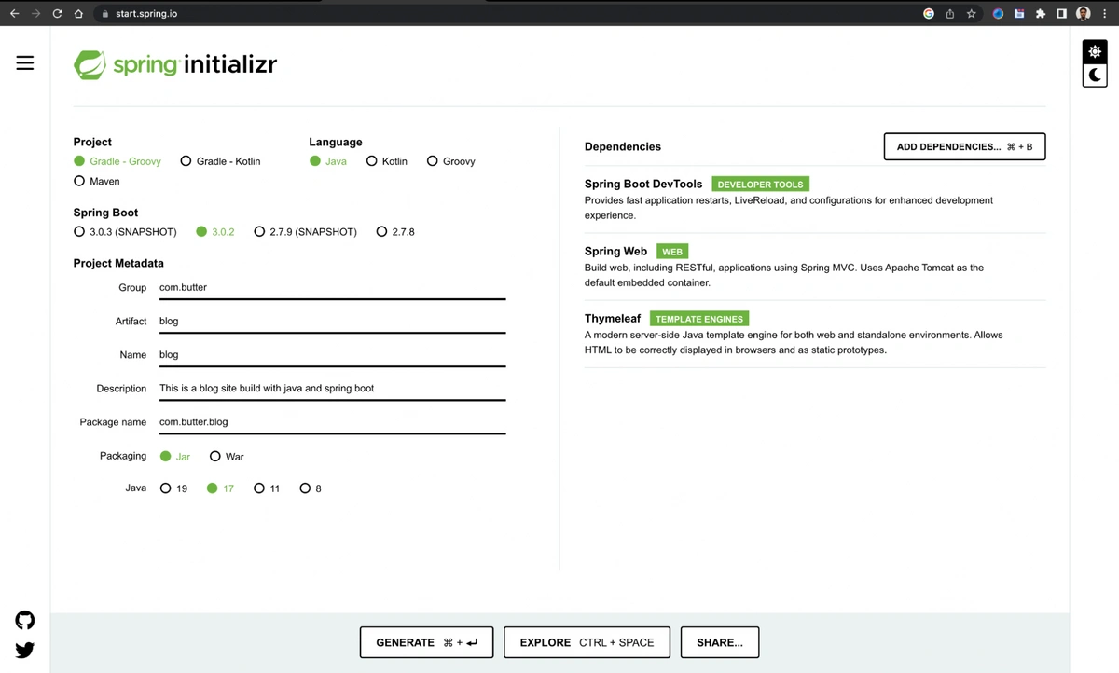1119x673 pixels.
Task: Click the Spring Initializr logo
Action: click(x=175, y=64)
